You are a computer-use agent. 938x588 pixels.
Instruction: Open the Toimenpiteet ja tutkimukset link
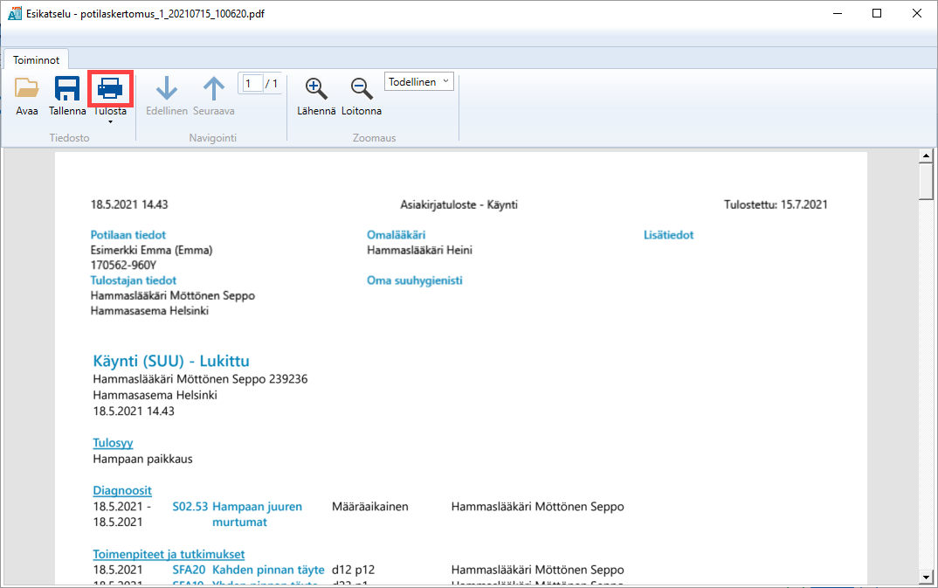click(x=169, y=554)
